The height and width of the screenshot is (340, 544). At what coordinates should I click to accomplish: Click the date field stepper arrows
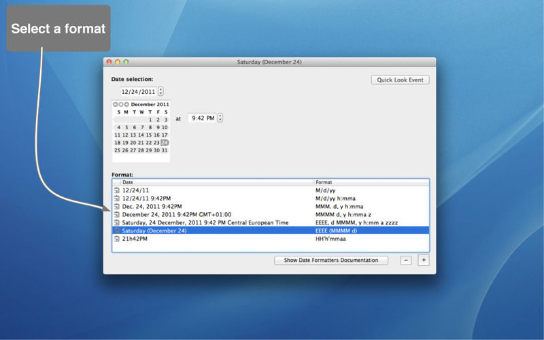(x=160, y=91)
